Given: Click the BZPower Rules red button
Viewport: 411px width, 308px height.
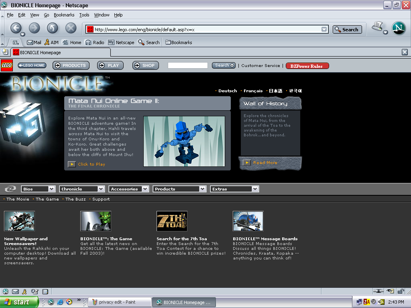Looking at the screenshot, I should point(307,66).
